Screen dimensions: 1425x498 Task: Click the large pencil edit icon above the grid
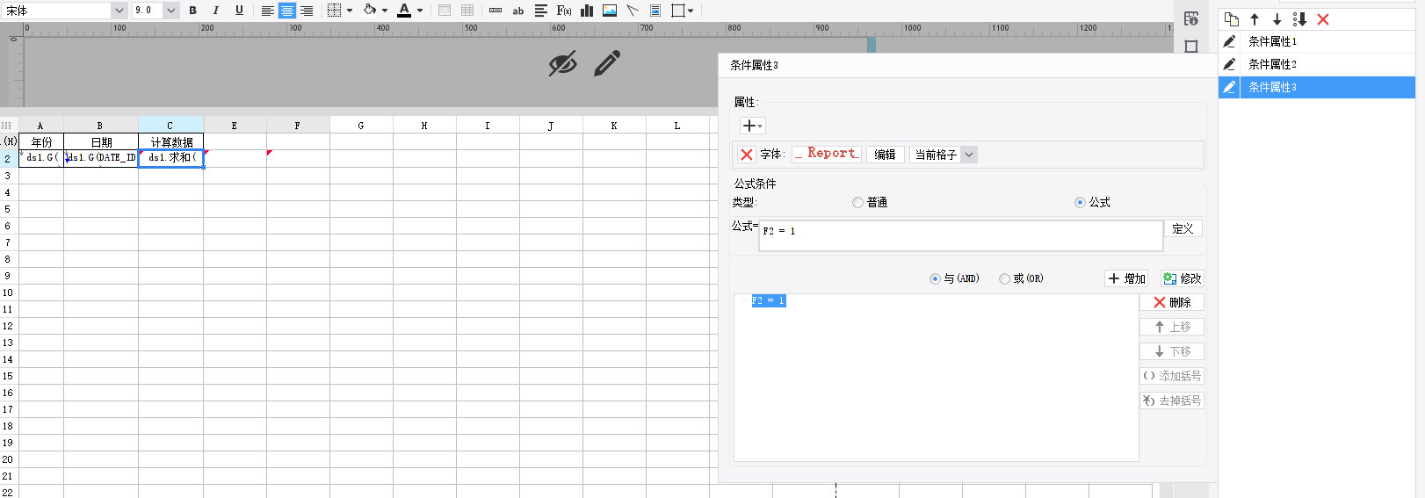[x=607, y=63]
